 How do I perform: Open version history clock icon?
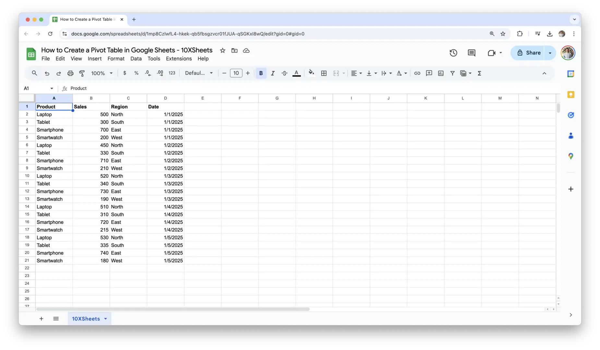(x=453, y=53)
